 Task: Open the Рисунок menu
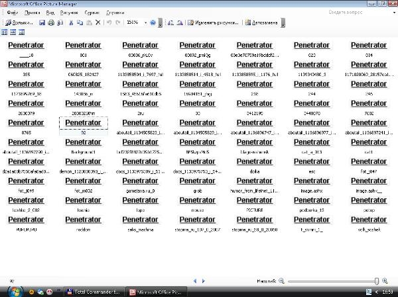tap(69, 13)
